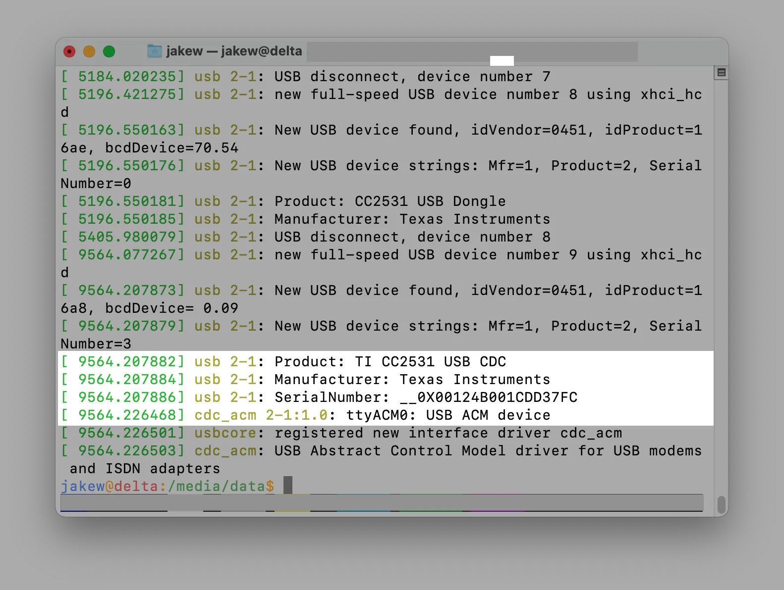The height and width of the screenshot is (590, 784).
Task: Click 'Manufacturer: Texas Instruments' line at 9564.207884
Action: click(305, 380)
